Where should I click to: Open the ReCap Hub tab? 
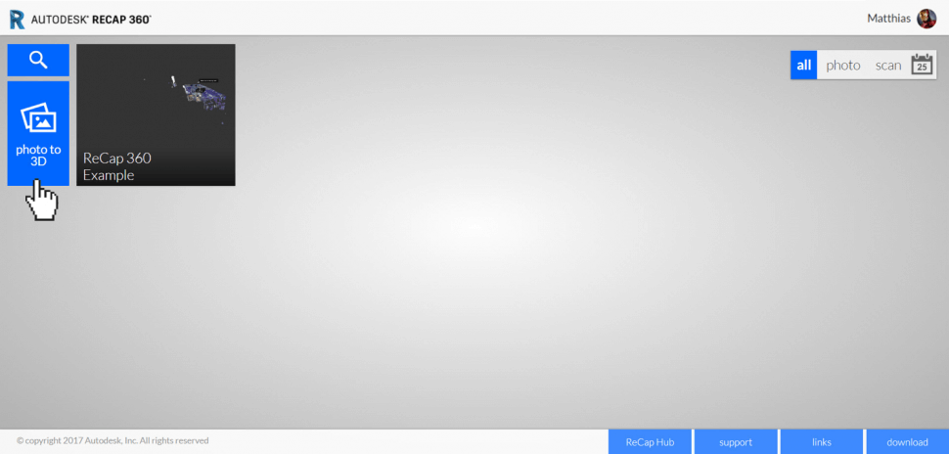[x=650, y=442]
